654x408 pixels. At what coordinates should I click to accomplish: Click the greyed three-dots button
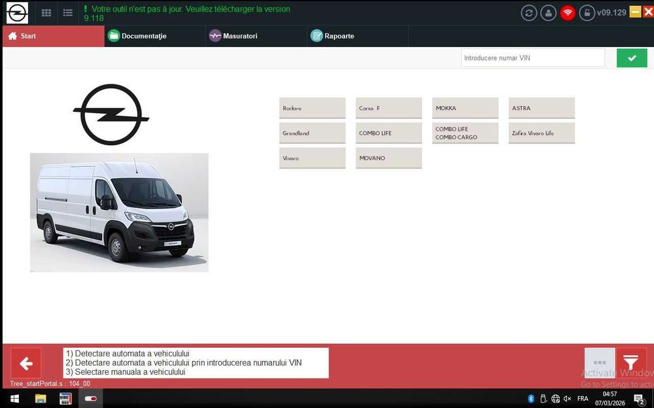coord(599,362)
